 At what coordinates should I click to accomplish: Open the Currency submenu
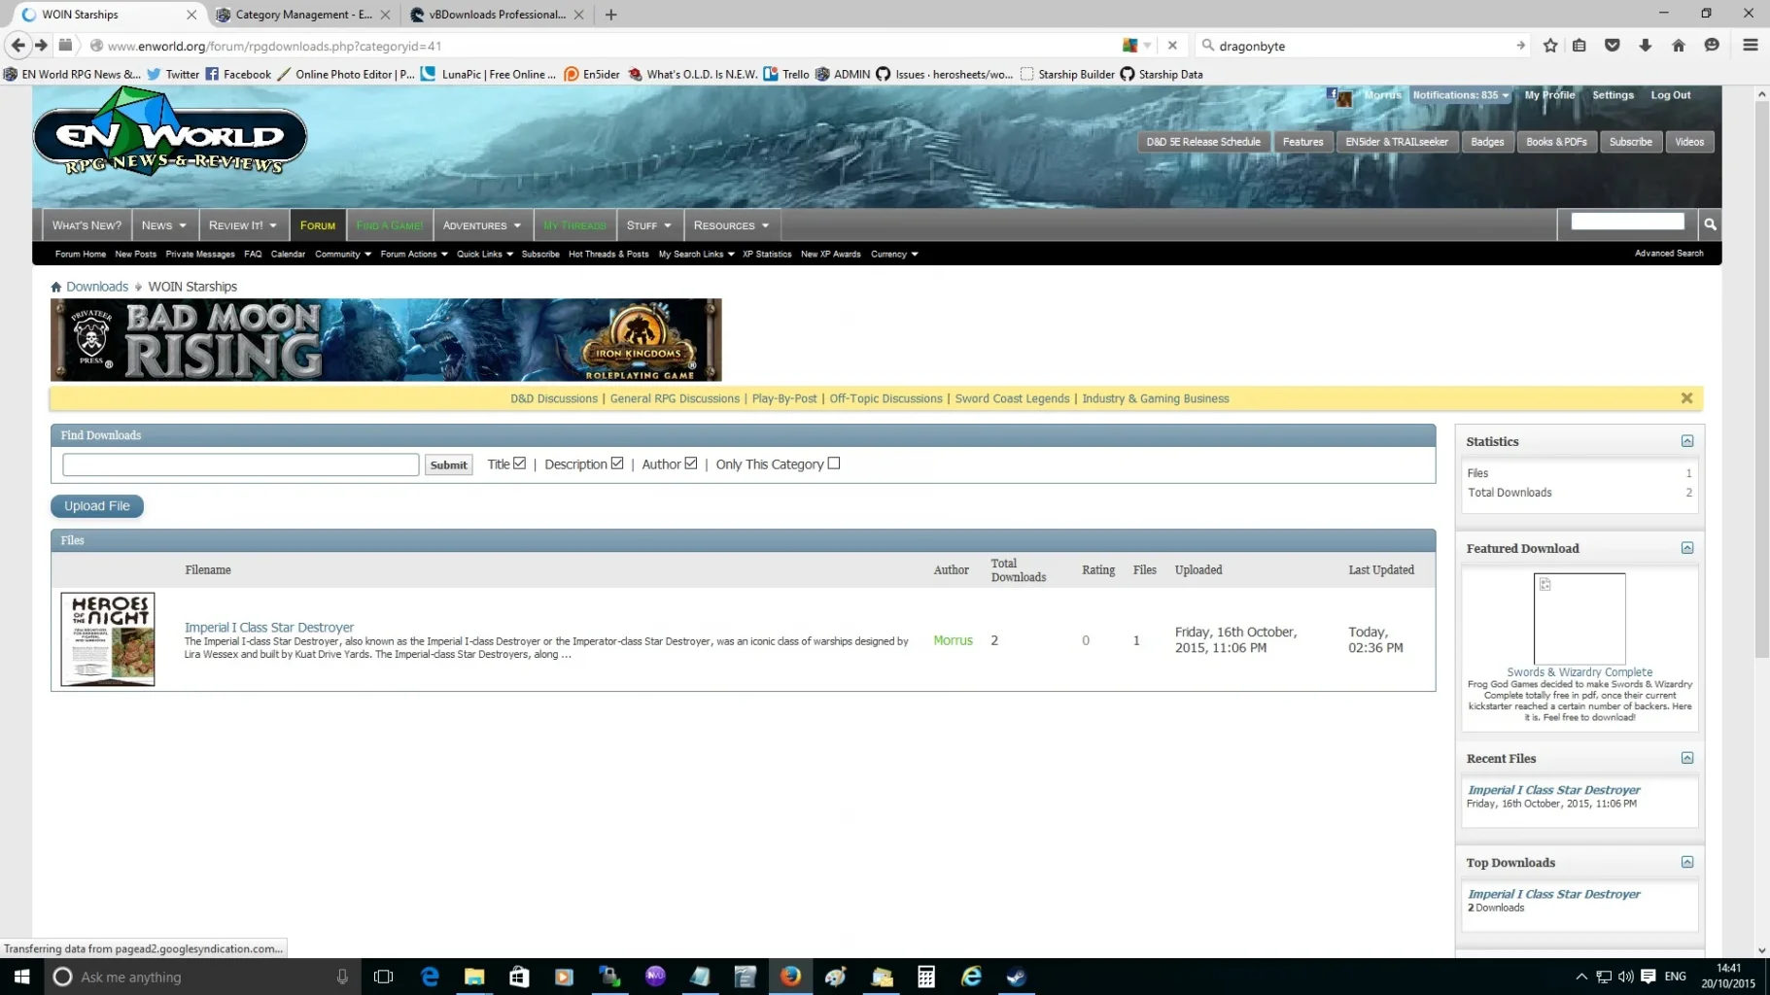tap(894, 255)
